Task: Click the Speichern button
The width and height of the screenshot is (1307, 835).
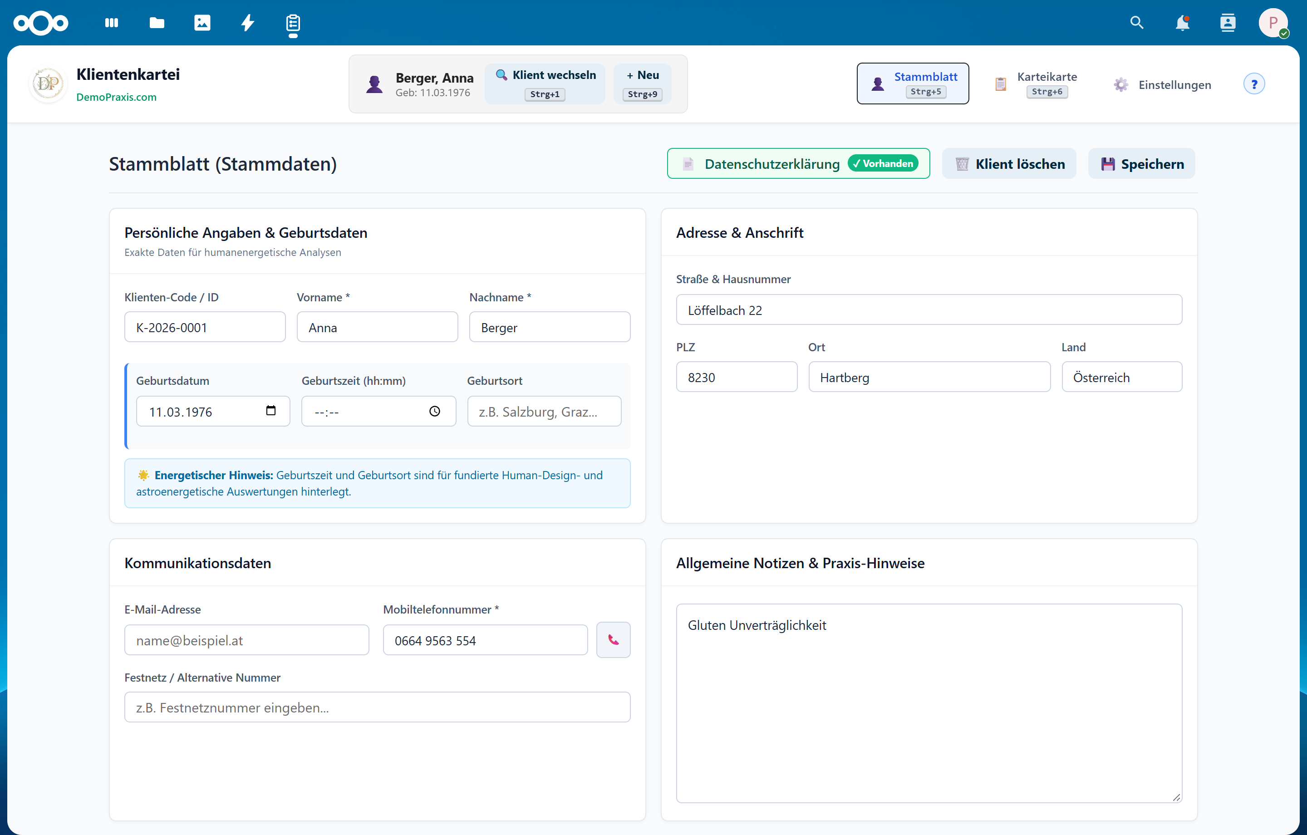Action: (1141, 163)
